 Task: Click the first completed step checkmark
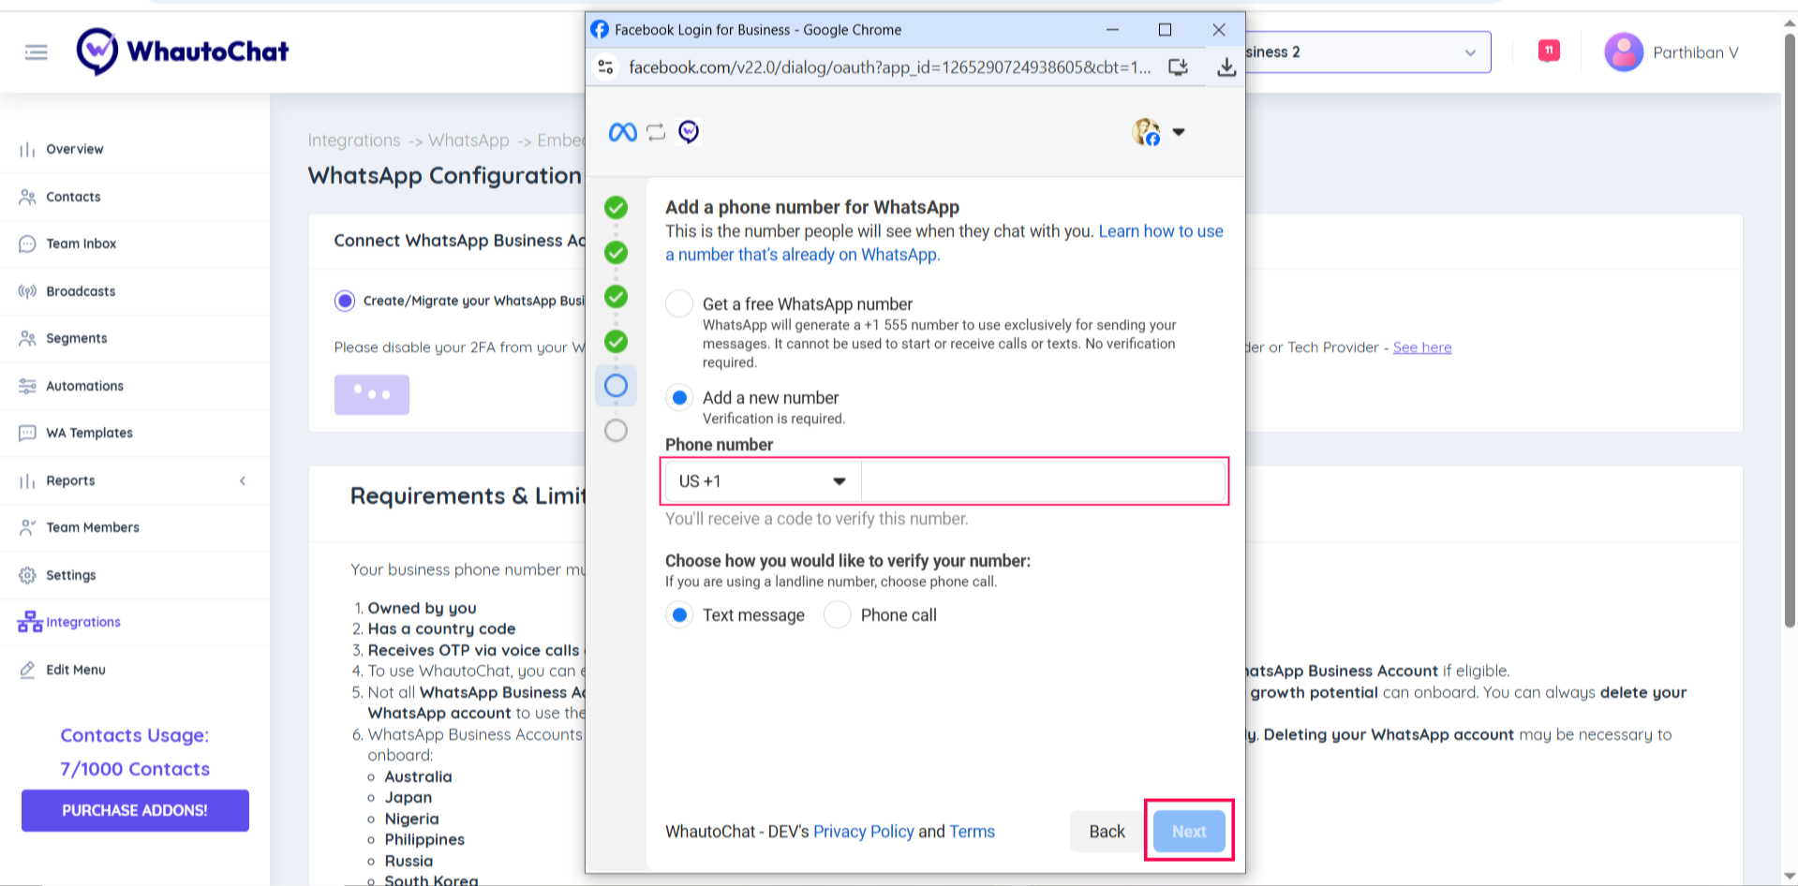point(616,207)
